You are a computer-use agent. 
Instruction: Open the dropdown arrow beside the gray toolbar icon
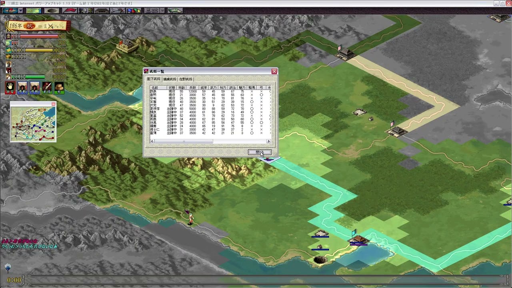(162, 10)
